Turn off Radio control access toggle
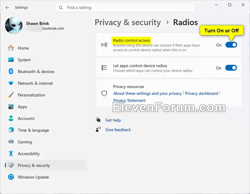Image resolution: width=250 pixels, height=194 pixels. point(231,45)
